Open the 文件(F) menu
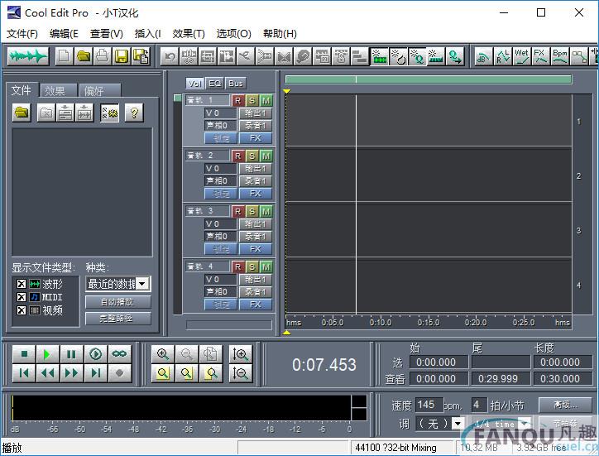 [x=22, y=34]
